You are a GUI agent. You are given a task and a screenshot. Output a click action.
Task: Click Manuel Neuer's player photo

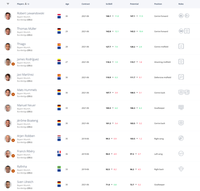pos(8,108)
